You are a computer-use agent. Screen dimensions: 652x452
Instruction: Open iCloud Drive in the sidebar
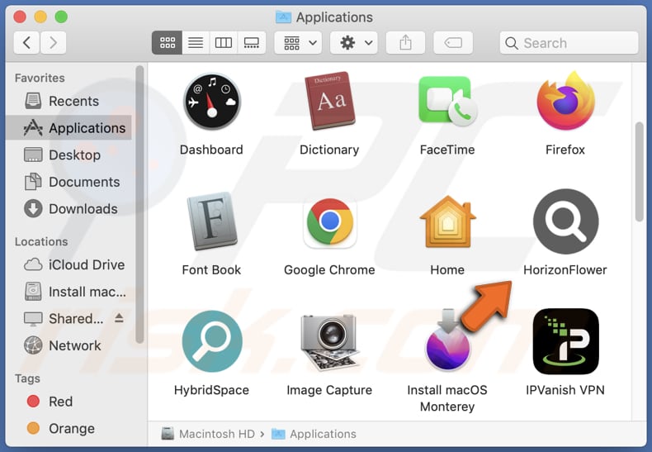69,264
